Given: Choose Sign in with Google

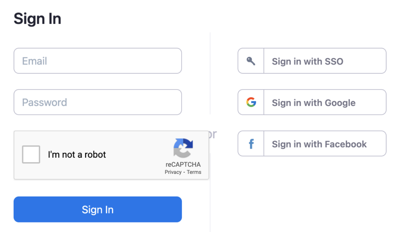Looking at the screenshot, I should point(312,102).
